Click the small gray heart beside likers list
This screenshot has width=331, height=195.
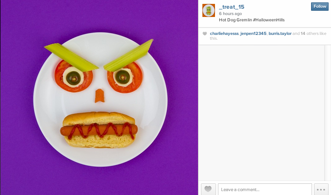(x=204, y=33)
